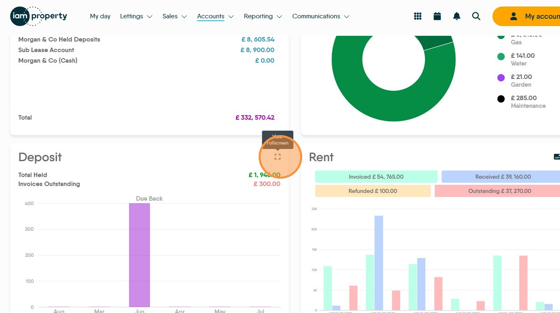The width and height of the screenshot is (560, 313).
Task: Click the Water legend green swatch
Action: tap(501, 57)
